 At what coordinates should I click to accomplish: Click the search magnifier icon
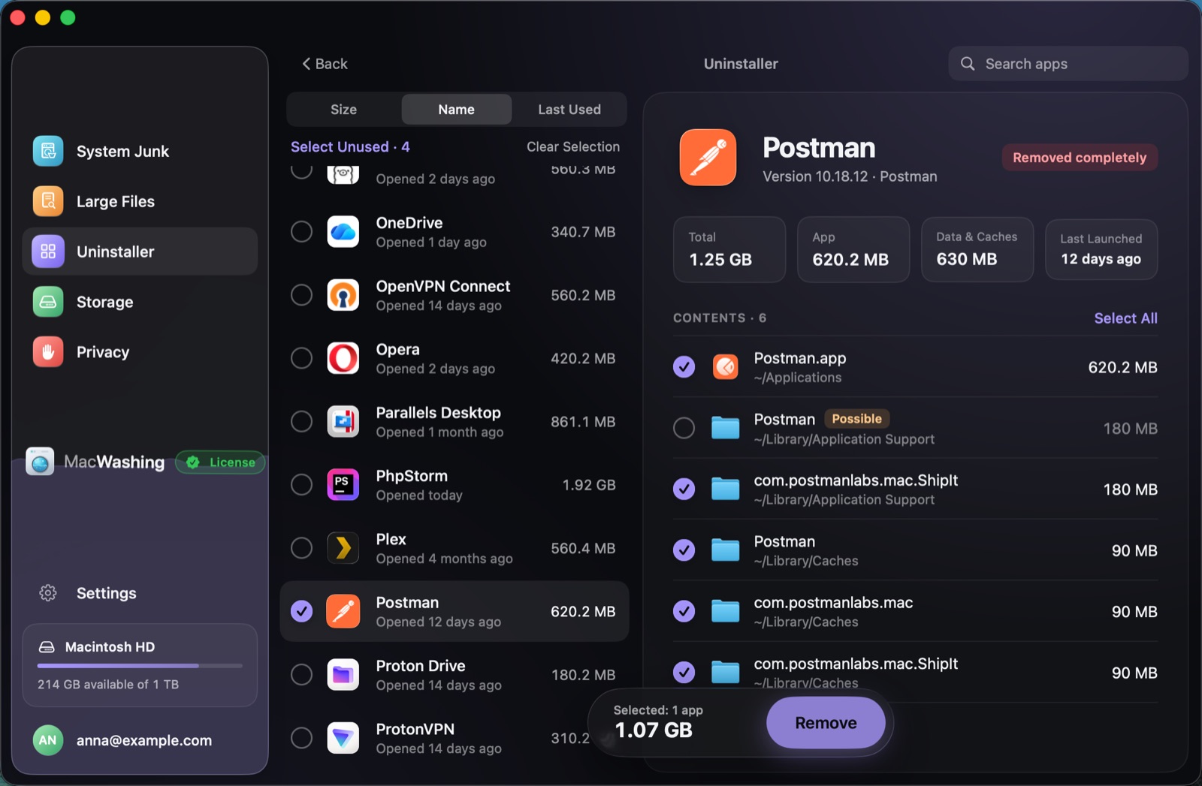click(x=968, y=64)
